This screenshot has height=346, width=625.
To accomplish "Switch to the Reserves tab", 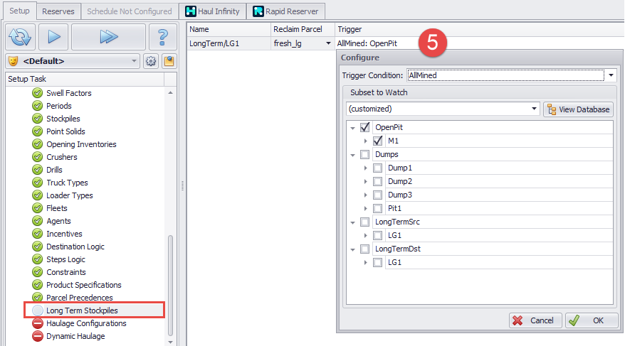I will 58,11.
